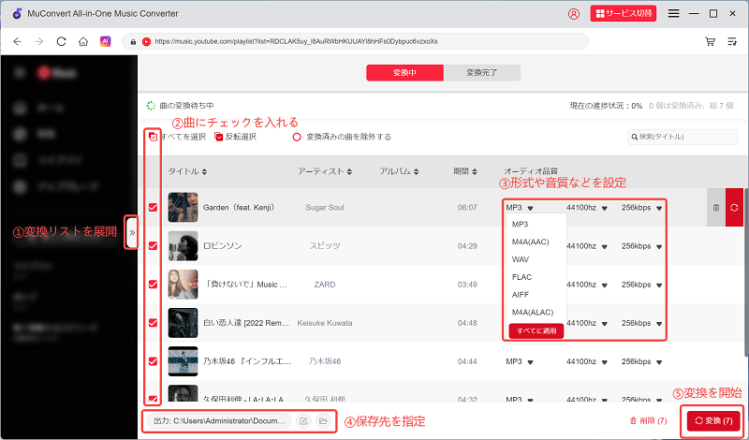Click the MuConvert app logo
The height and width of the screenshot is (440, 749).
pyautogui.click(x=17, y=13)
